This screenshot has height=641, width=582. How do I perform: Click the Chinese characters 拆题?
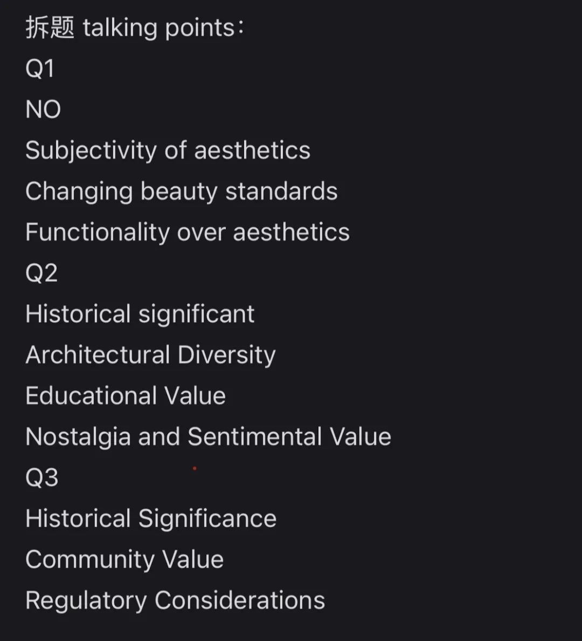click(50, 28)
